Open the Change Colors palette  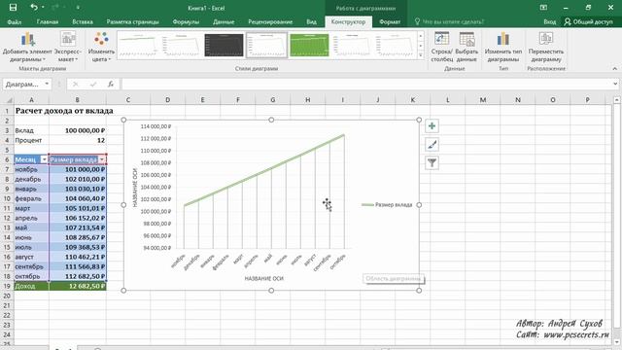[101, 47]
